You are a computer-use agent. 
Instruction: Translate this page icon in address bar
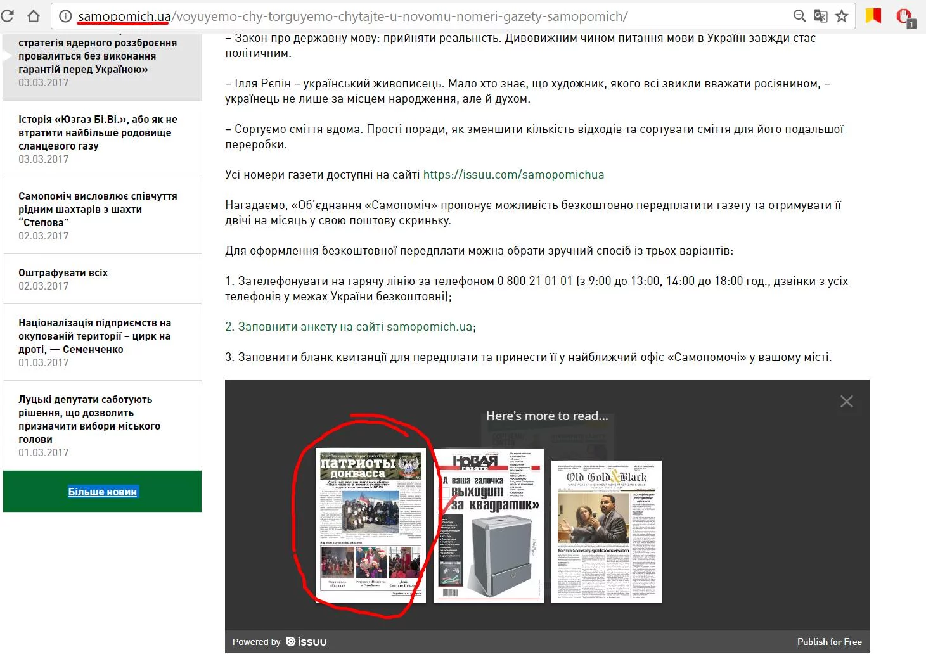tap(821, 16)
